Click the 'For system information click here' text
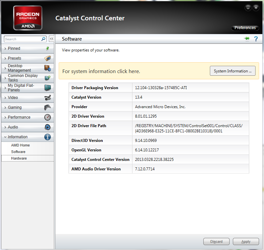264x250 pixels. tap(101, 71)
